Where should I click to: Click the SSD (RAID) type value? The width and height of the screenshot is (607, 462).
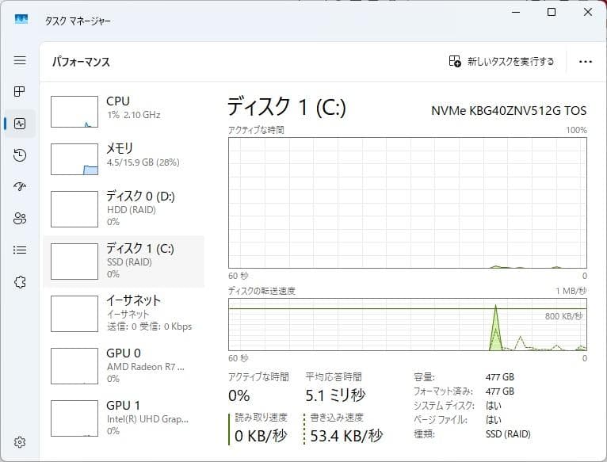point(508,434)
